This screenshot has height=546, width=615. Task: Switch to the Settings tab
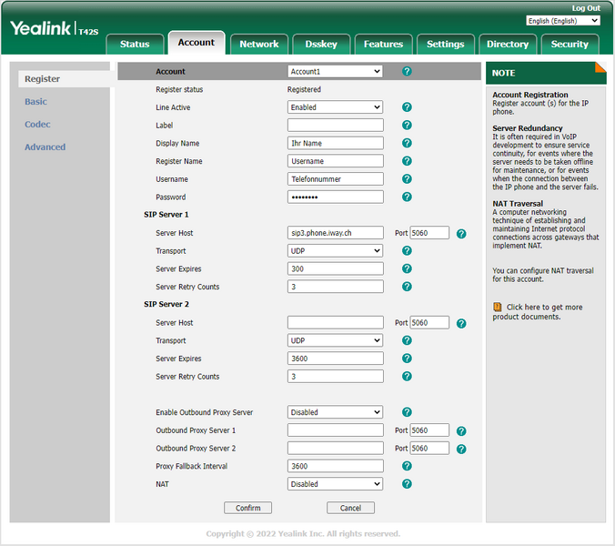coord(446,44)
